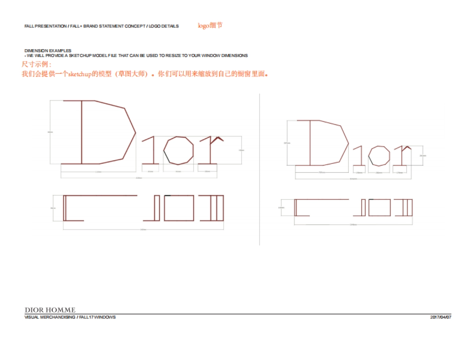This screenshot has width=476, height=339.
Task: Click the SketchUp model file English sentence
Action: point(136,56)
